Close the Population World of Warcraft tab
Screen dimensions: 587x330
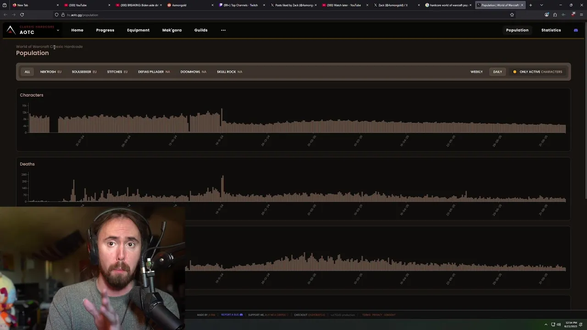click(522, 5)
